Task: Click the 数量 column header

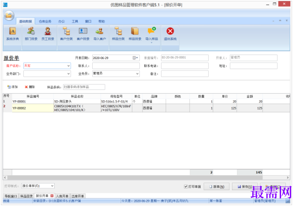Action: tap(201, 96)
